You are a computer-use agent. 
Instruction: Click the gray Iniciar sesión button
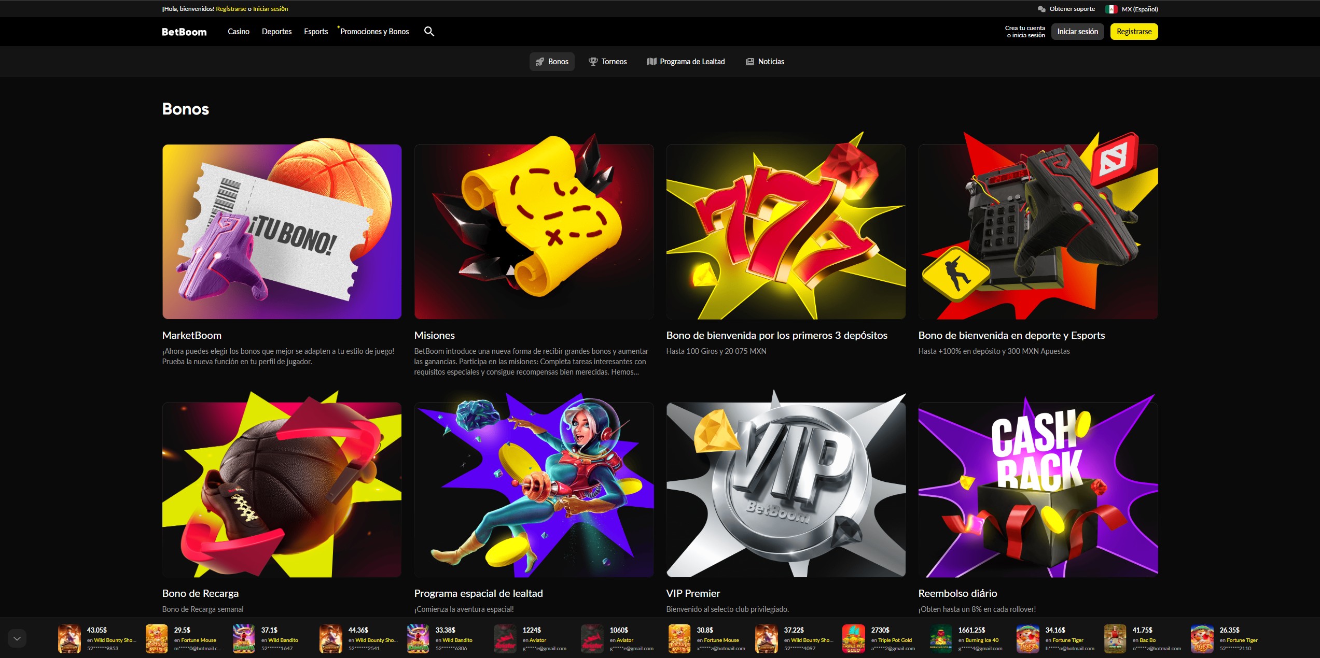[1078, 32]
